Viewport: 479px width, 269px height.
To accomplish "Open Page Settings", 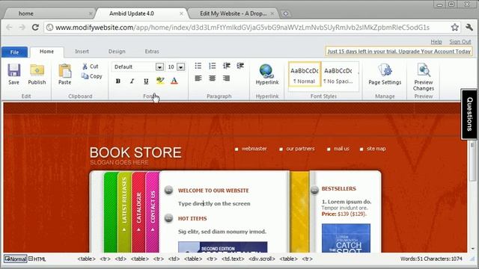I will click(385, 74).
